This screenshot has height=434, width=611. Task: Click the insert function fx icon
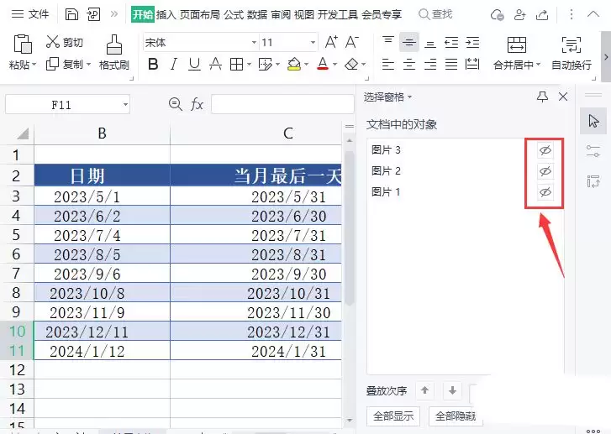[197, 104]
